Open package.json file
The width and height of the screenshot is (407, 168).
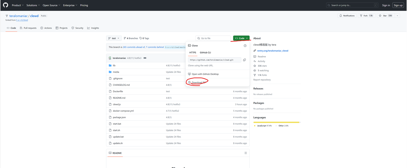pos(119,117)
